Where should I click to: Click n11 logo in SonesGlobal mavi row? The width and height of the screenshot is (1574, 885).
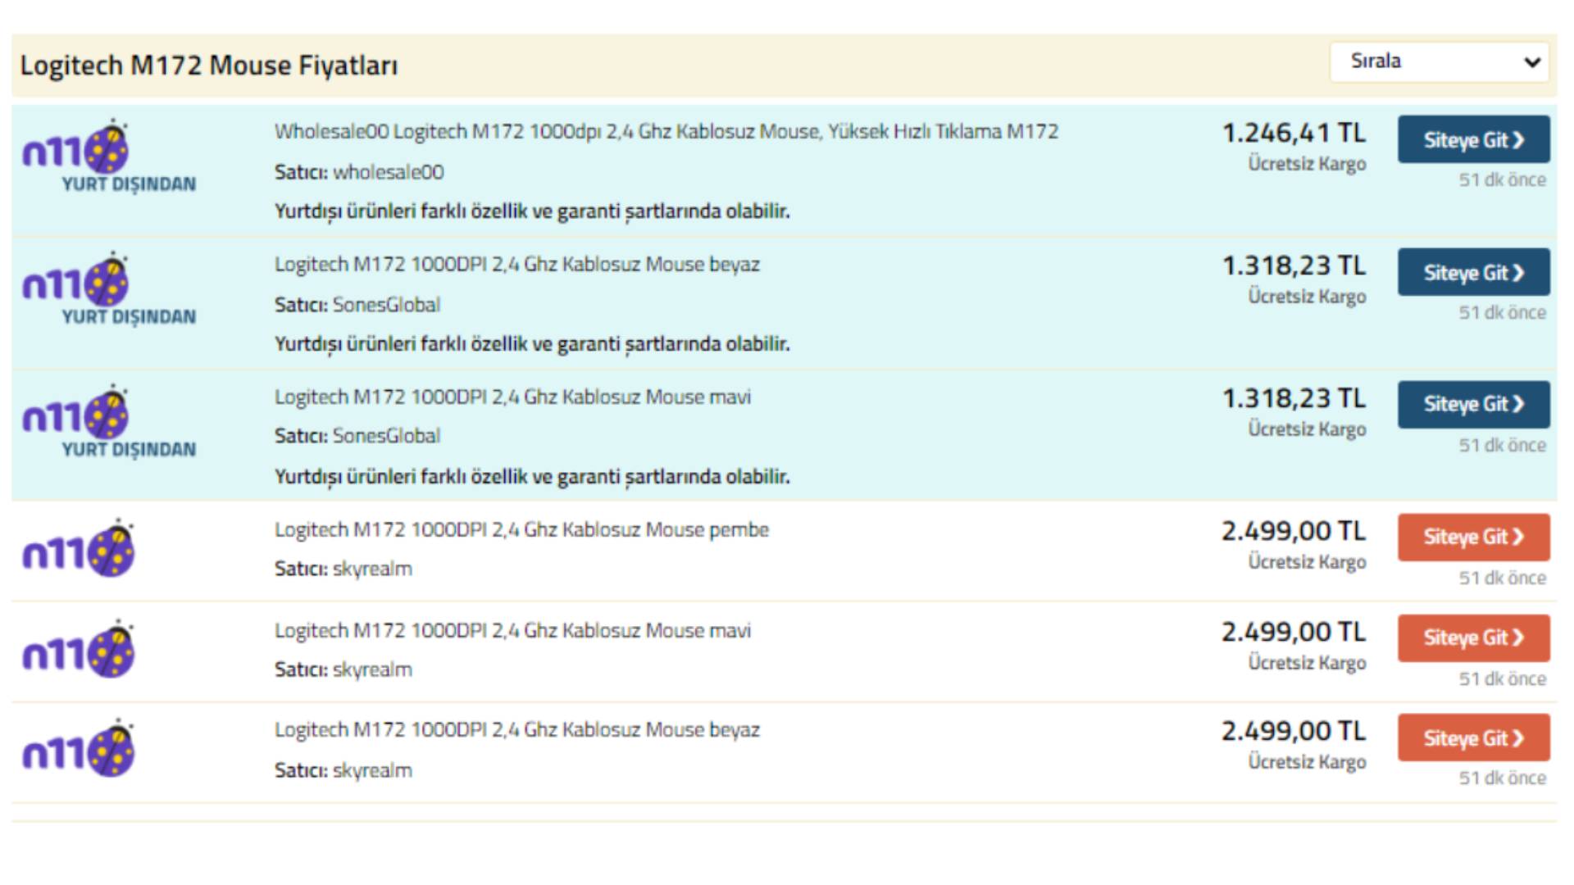coord(109,421)
